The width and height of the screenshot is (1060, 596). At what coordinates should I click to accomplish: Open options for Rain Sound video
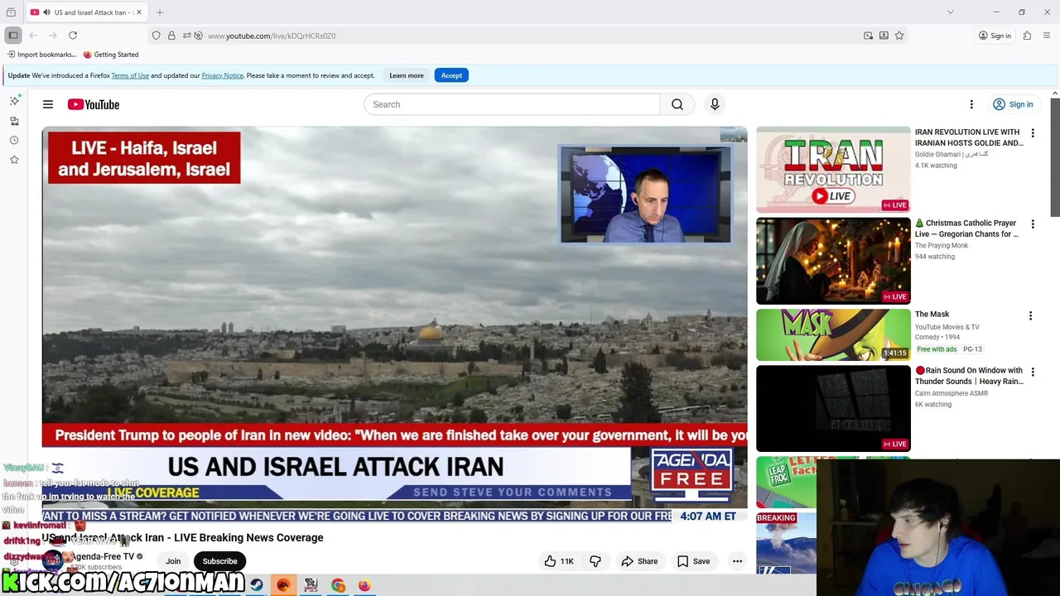tap(1033, 372)
